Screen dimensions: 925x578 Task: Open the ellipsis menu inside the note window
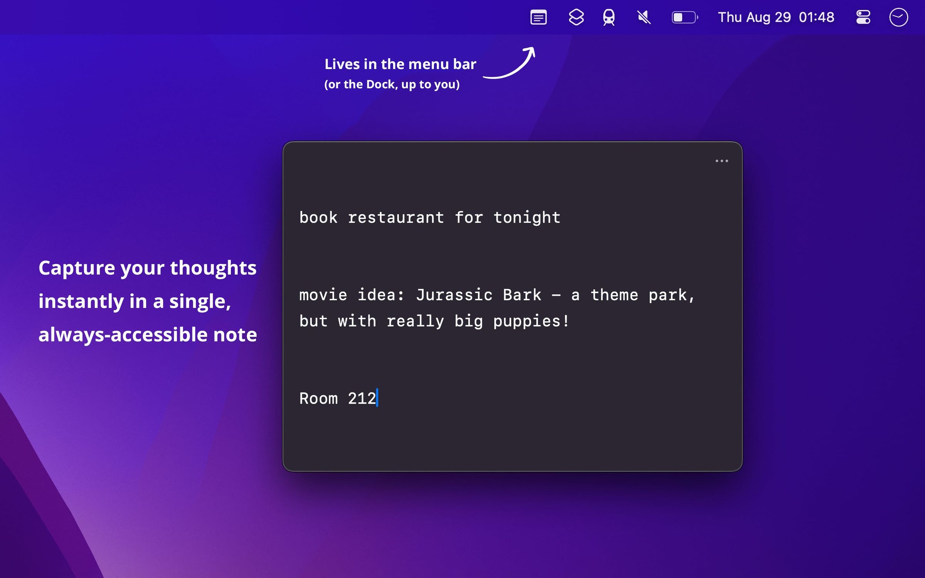(x=721, y=161)
